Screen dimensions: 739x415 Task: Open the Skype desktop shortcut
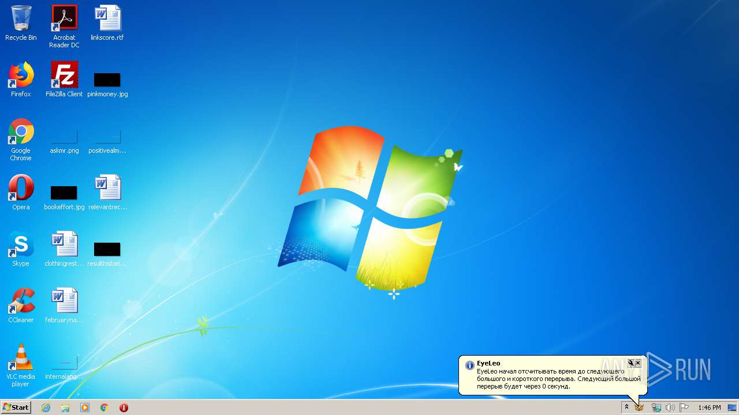tap(21, 249)
